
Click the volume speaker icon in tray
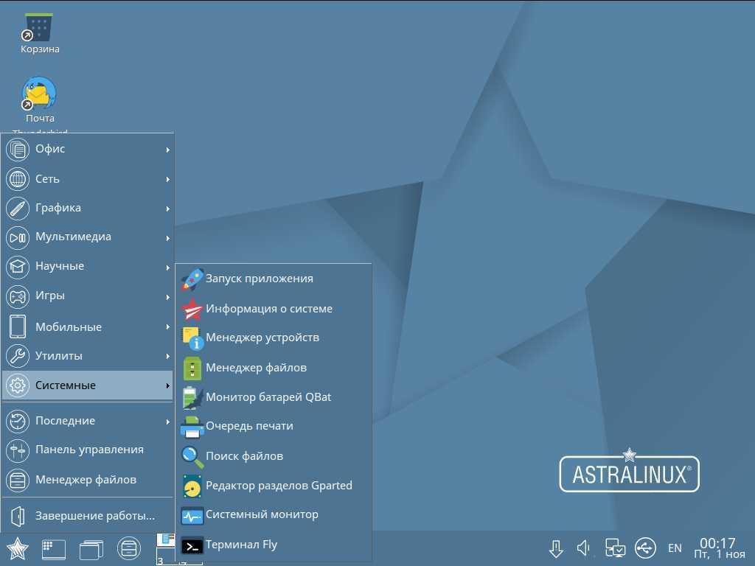coord(584,548)
